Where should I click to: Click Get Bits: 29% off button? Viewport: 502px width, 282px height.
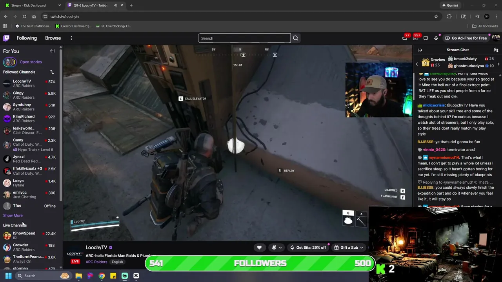307,248
